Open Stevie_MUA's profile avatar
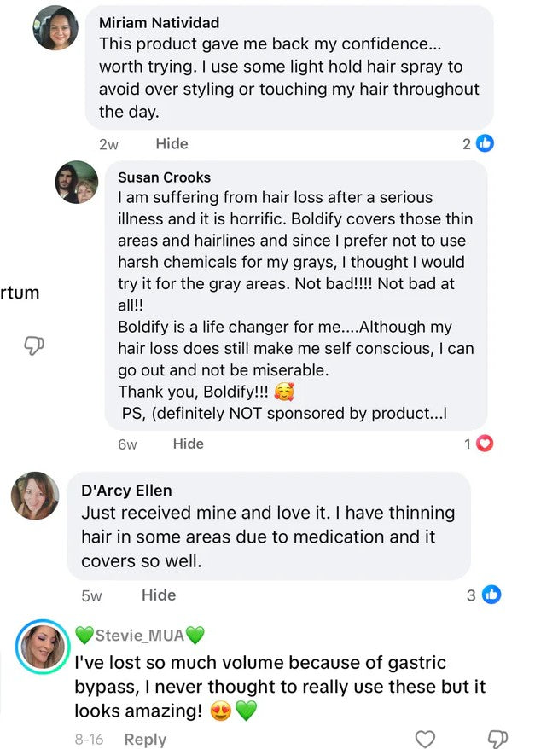Image resolution: width=535 pixels, height=749 pixels. coord(43,647)
